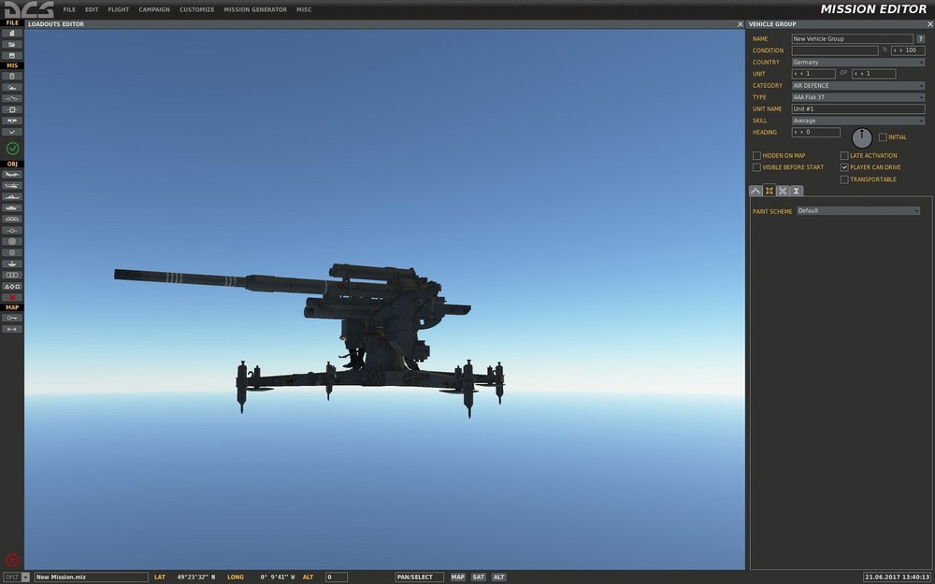Screen dimensions: 935x584
Task: Switch to the sigma summary tab
Action: pos(796,191)
